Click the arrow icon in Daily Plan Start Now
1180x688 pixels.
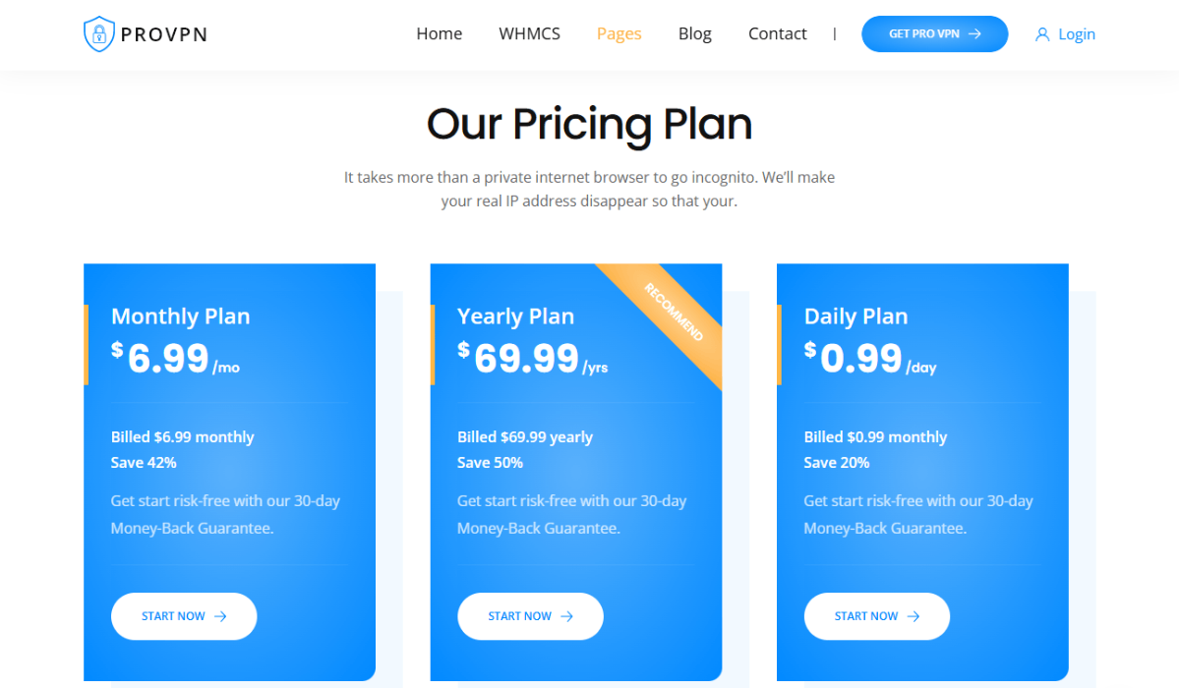[x=914, y=616]
